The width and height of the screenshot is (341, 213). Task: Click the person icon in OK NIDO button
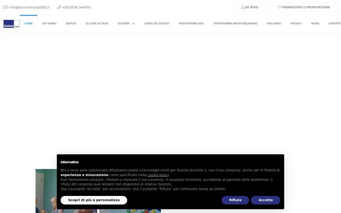click(242, 7)
